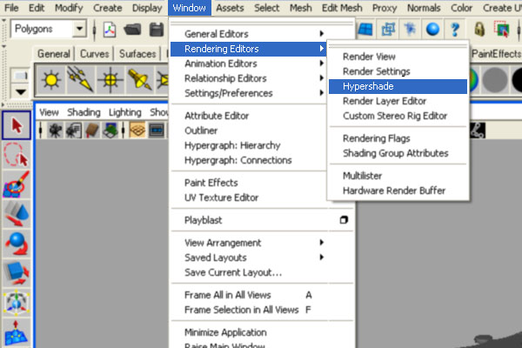
Task: Click the highlight selection icon near lock
Action: pos(502,30)
